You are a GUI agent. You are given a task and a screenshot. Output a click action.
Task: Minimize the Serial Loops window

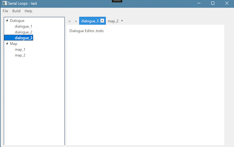click(199, 3)
